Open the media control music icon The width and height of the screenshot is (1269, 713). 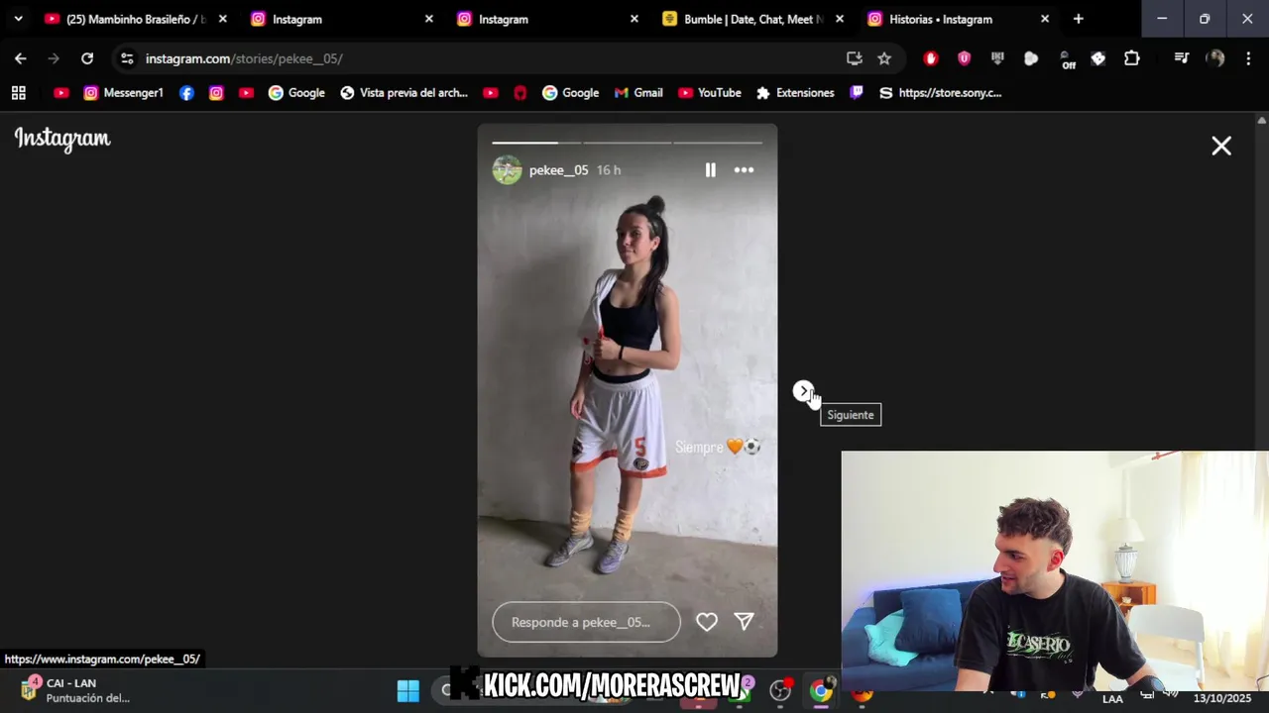tap(1181, 58)
